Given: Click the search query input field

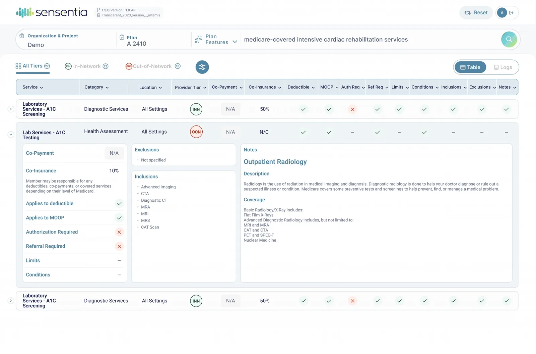Looking at the screenshot, I should pyautogui.click(x=370, y=40).
